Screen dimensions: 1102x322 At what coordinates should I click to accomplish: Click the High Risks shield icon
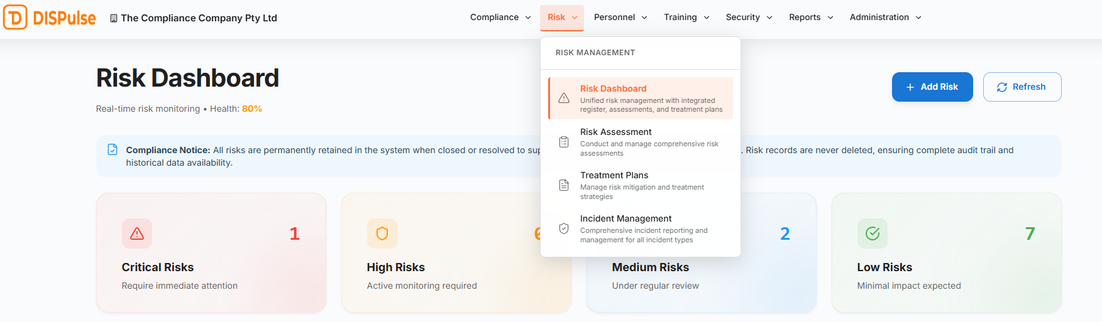click(382, 233)
